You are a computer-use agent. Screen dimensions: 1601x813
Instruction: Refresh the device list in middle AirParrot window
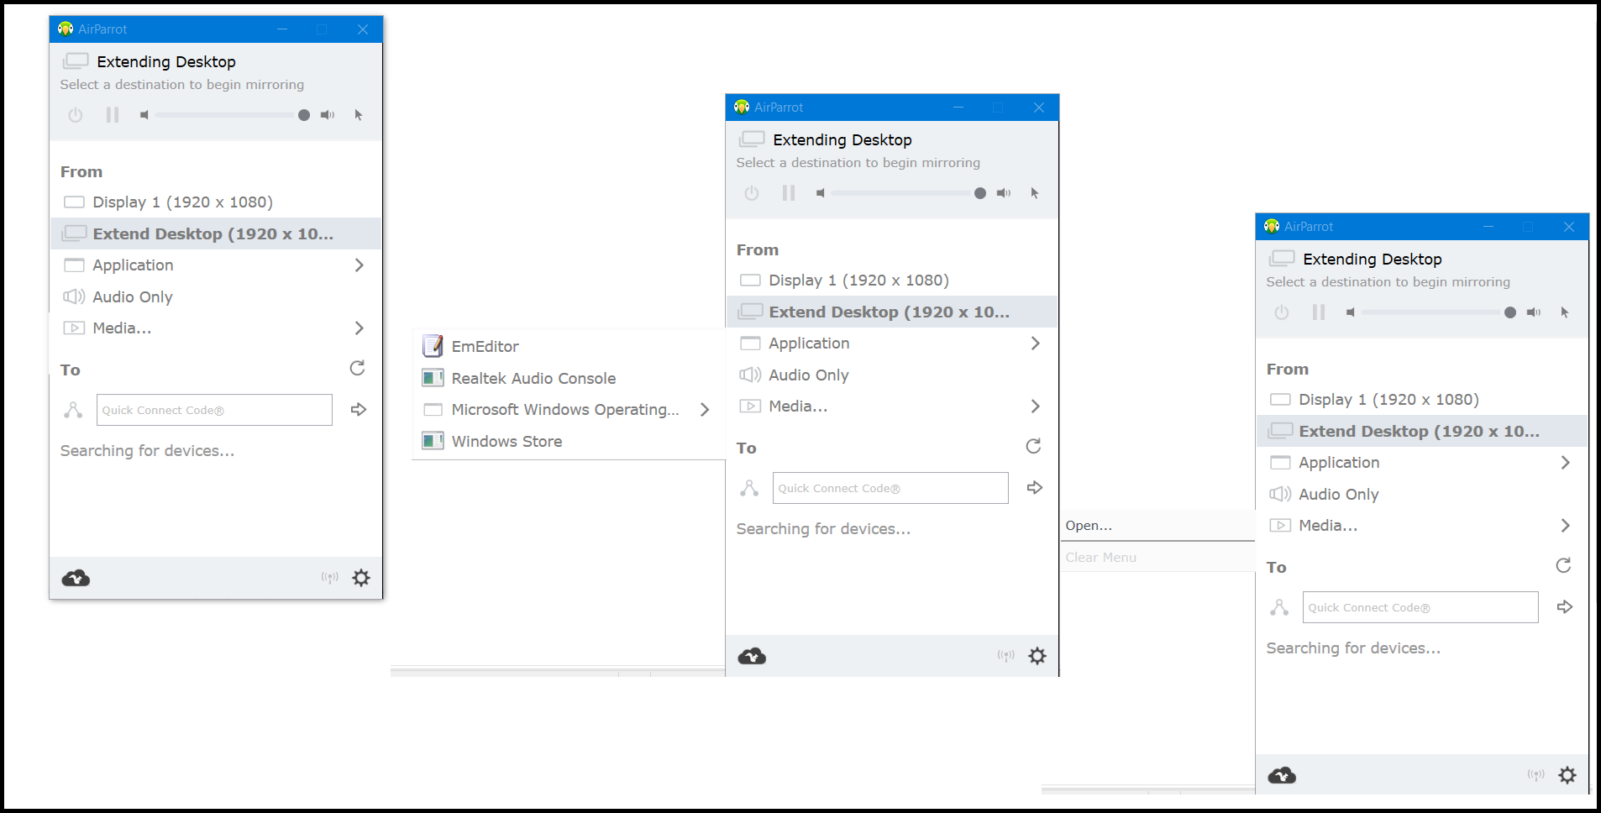pyautogui.click(x=1033, y=447)
